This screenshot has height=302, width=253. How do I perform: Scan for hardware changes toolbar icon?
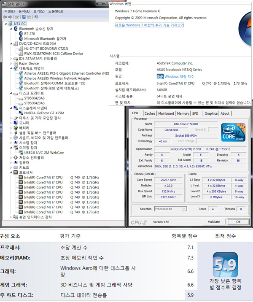coord(36,17)
